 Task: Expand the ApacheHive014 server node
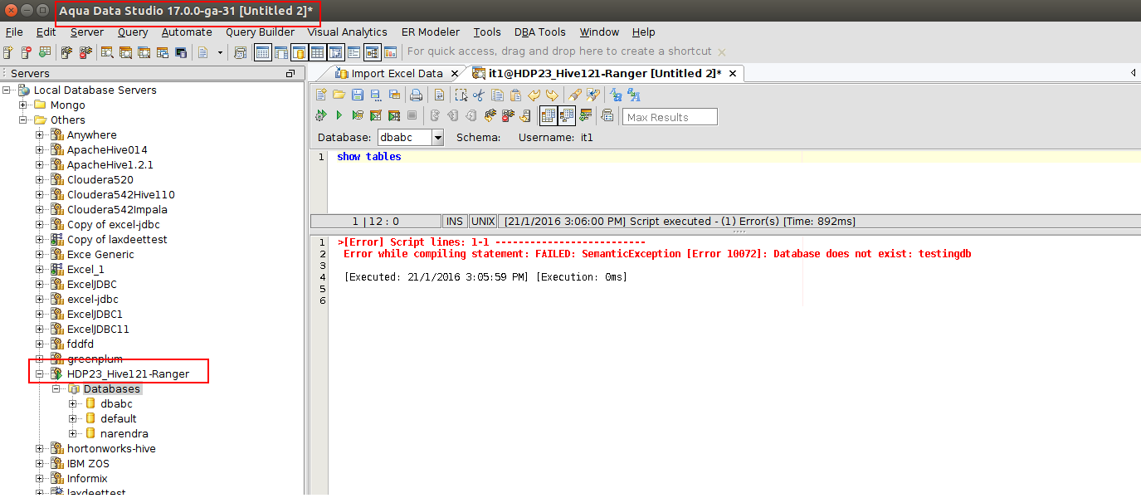click(x=40, y=149)
